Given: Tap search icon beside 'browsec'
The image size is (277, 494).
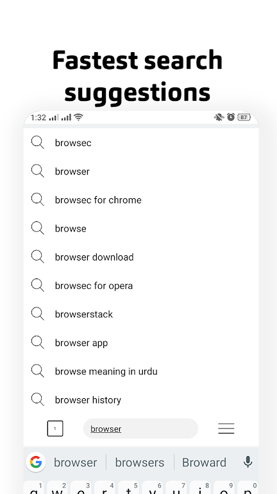Looking at the screenshot, I should pos(38,143).
